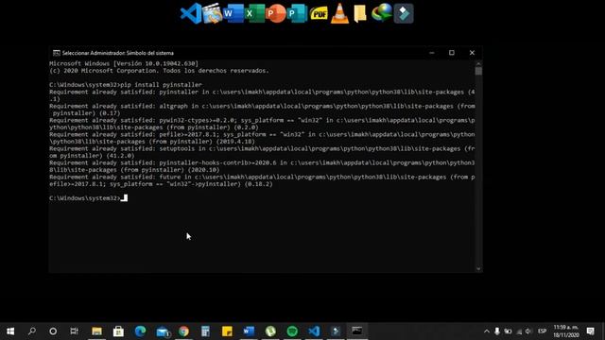Show hidden system tray icons
605x340 pixels.
[487, 331]
